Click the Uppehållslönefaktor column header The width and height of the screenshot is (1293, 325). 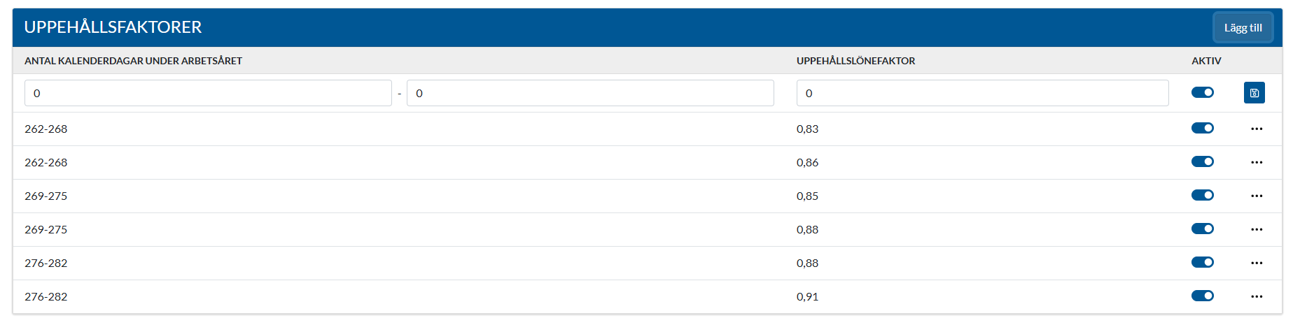(855, 61)
